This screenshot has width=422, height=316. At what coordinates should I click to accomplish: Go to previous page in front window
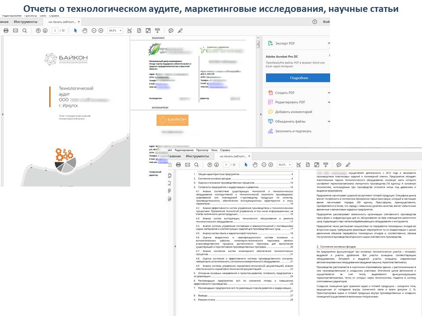point(210,165)
